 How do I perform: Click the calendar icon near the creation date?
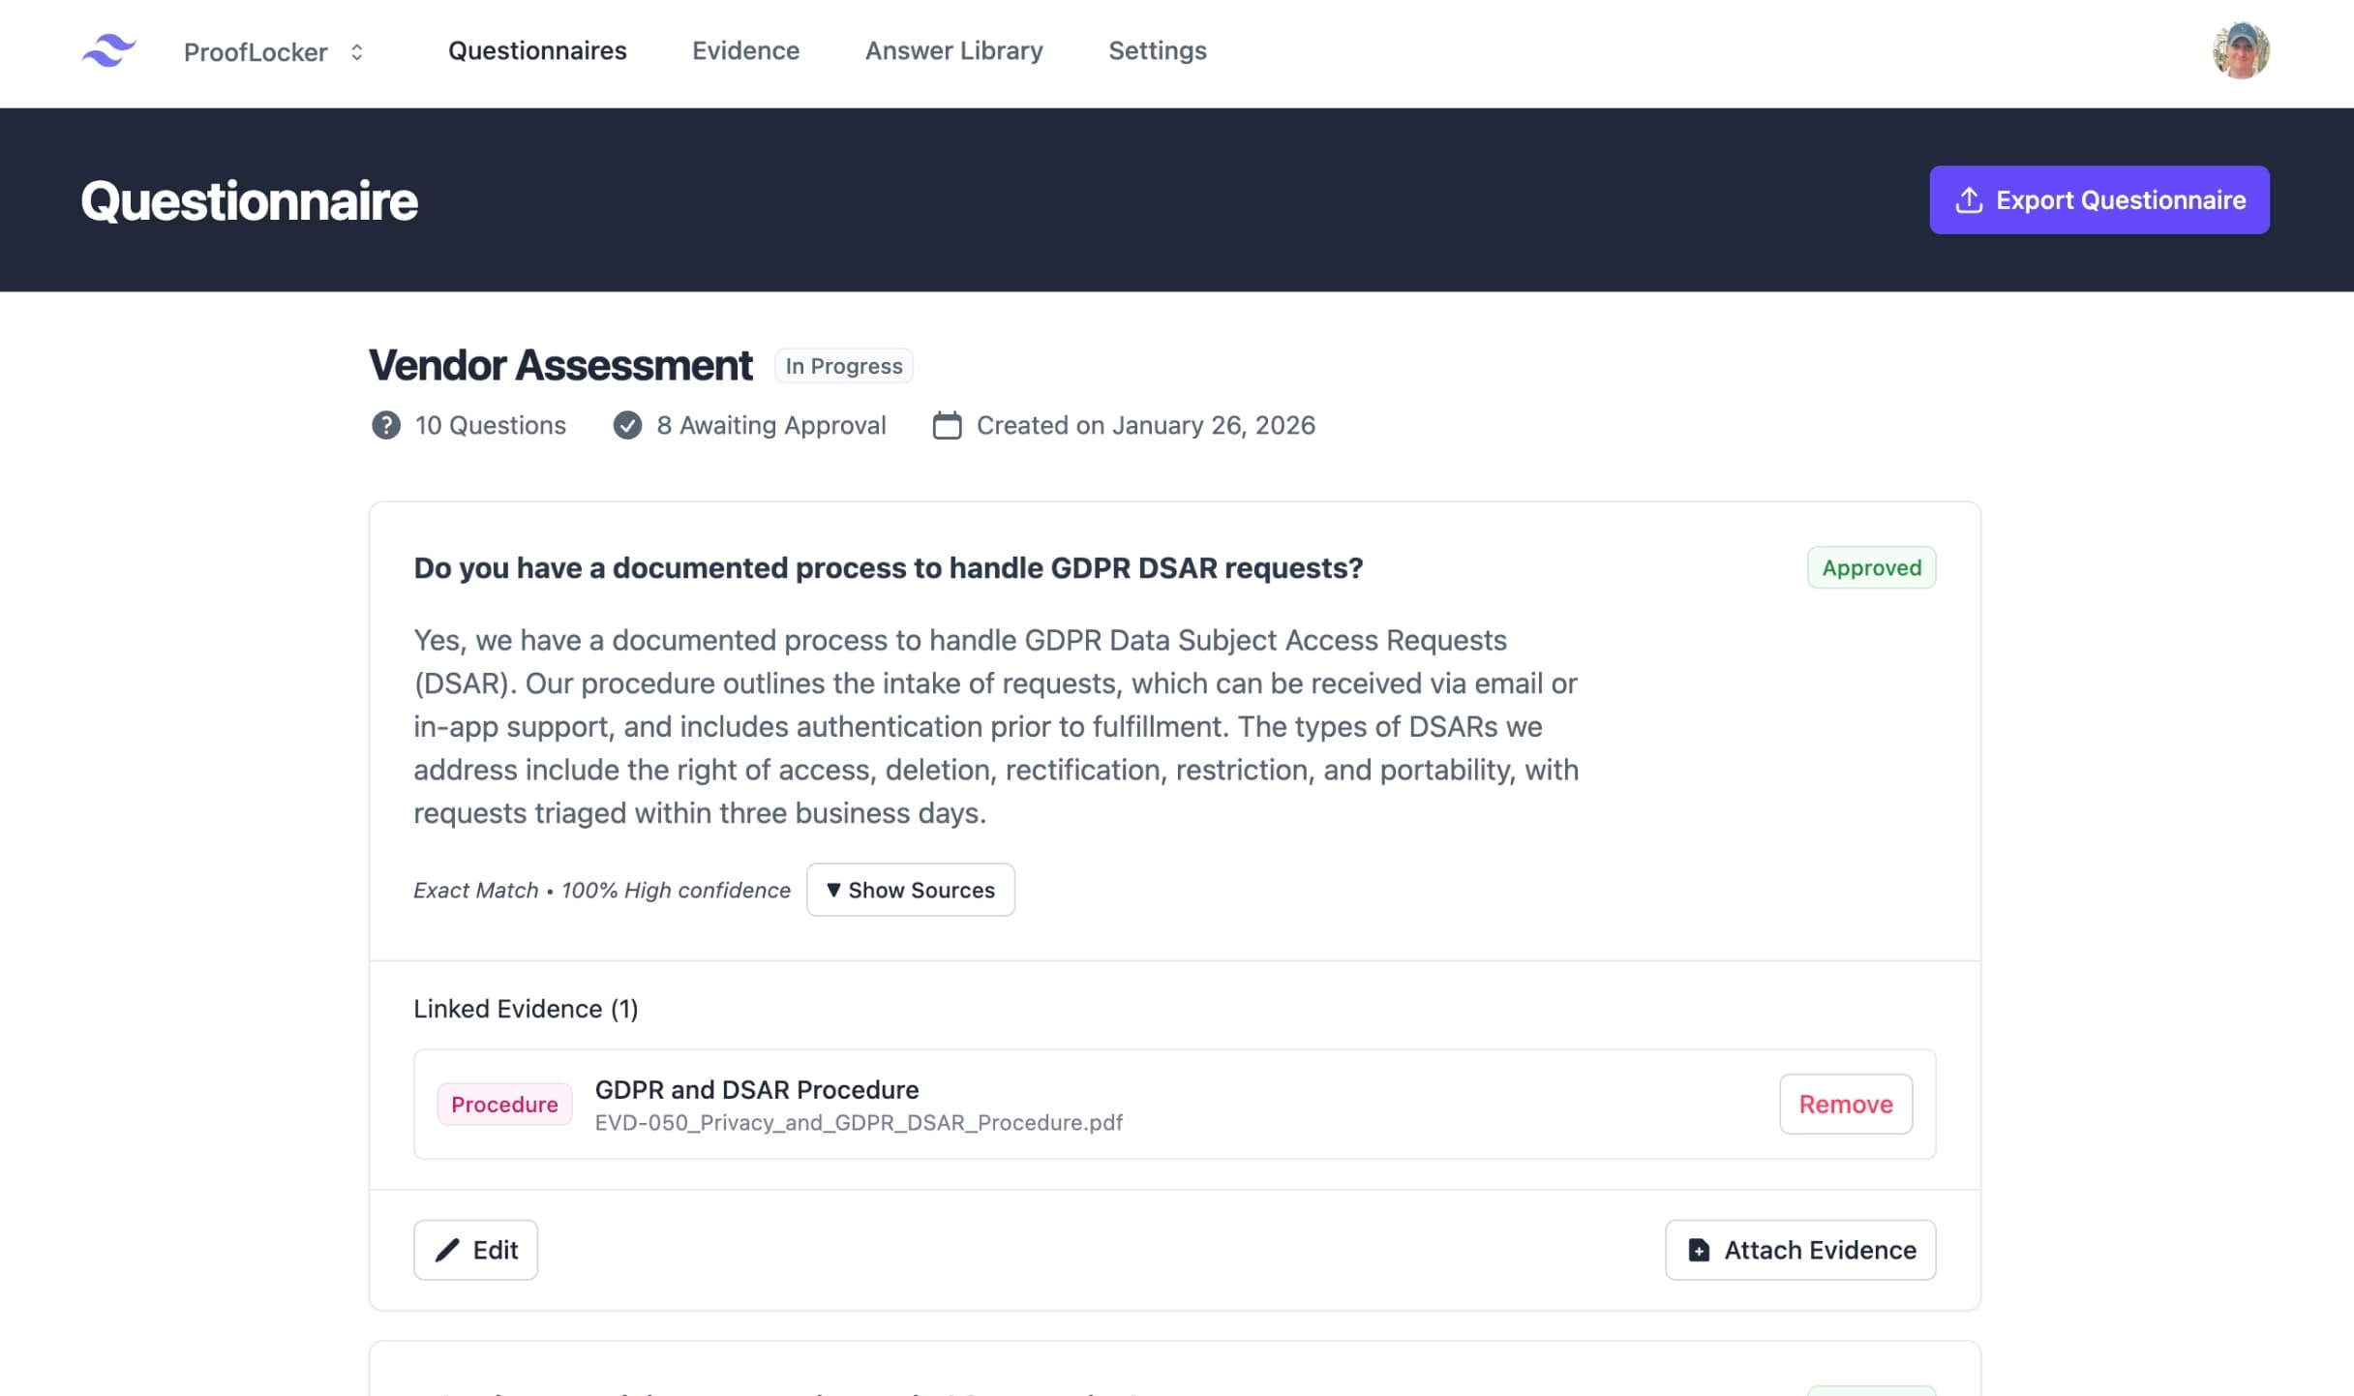pos(947,425)
